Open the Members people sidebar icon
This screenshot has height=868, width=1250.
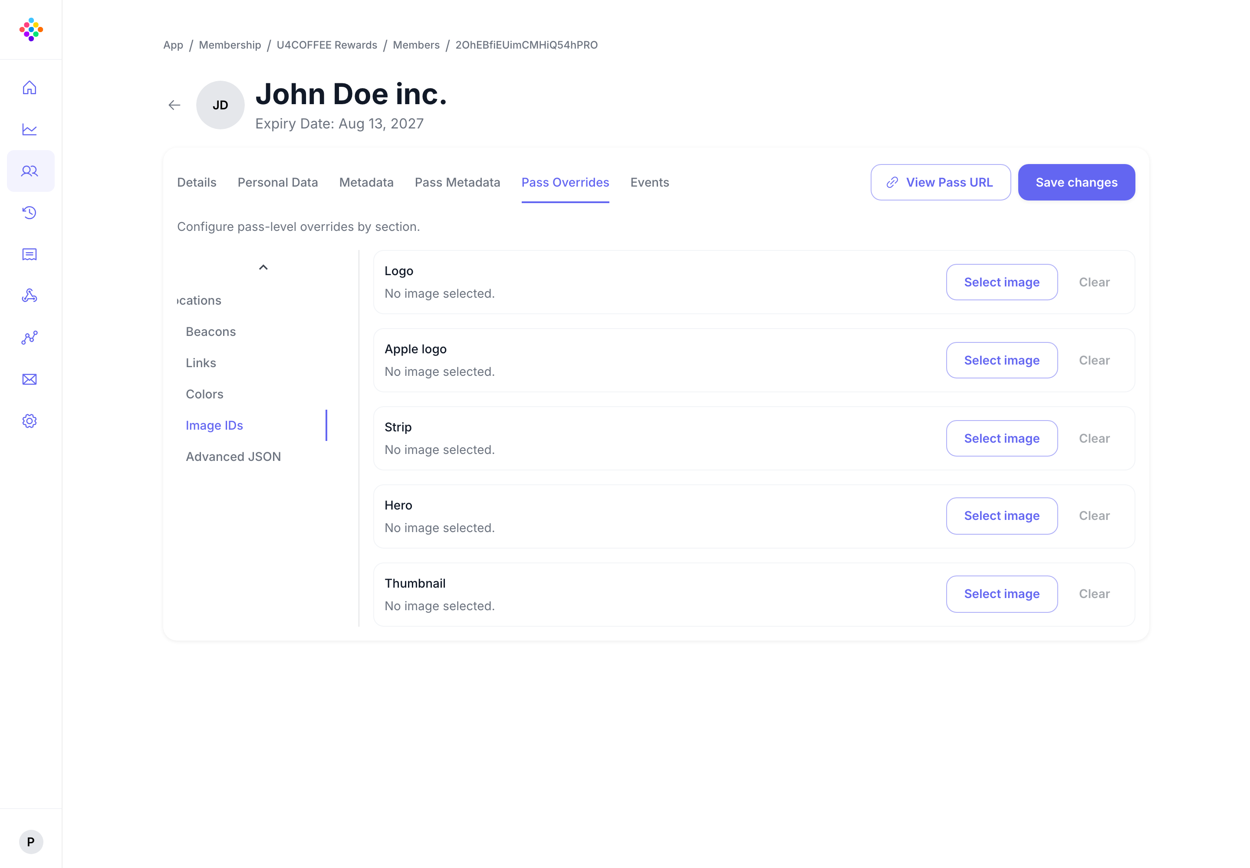30,171
